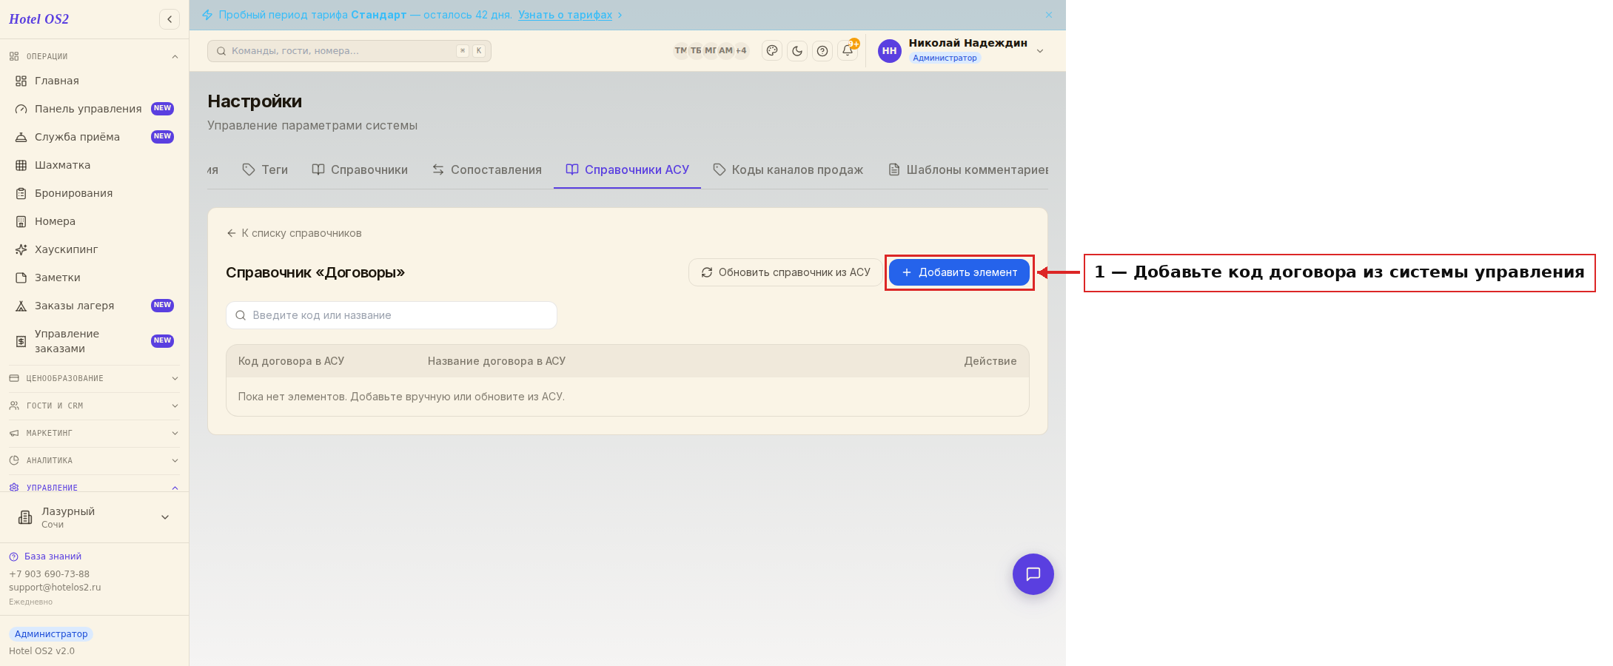Click the Код договора в АСУ column header
The height and width of the screenshot is (666, 1613).
(291, 361)
